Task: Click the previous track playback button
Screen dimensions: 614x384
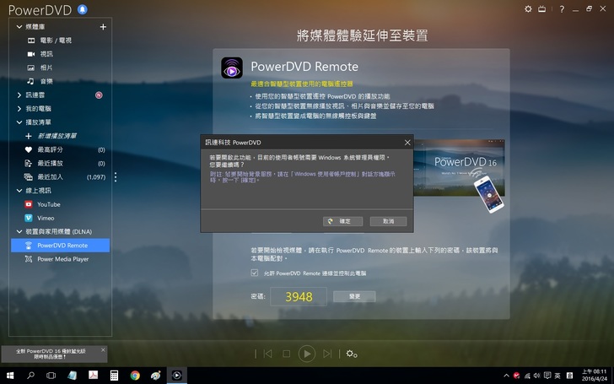Action: point(268,354)
